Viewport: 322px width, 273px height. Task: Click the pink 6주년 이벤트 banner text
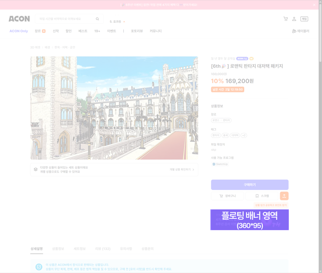tap(159, 5)
